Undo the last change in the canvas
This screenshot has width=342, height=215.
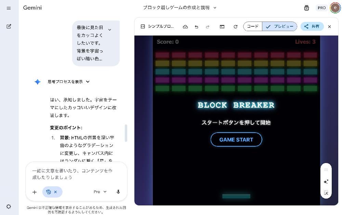pyautogui.click(x=196, y=26)
